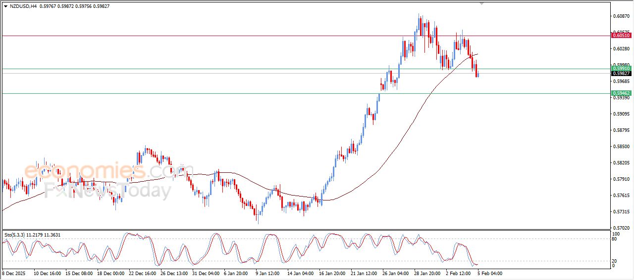The height and width of the screenshot is (280, 634).
Task: Click the black 0.59827 current price label
Action: tap(621, 74)
